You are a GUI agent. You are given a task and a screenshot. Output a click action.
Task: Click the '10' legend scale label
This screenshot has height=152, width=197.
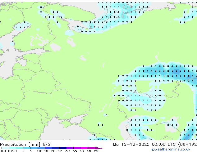point(39,151)
